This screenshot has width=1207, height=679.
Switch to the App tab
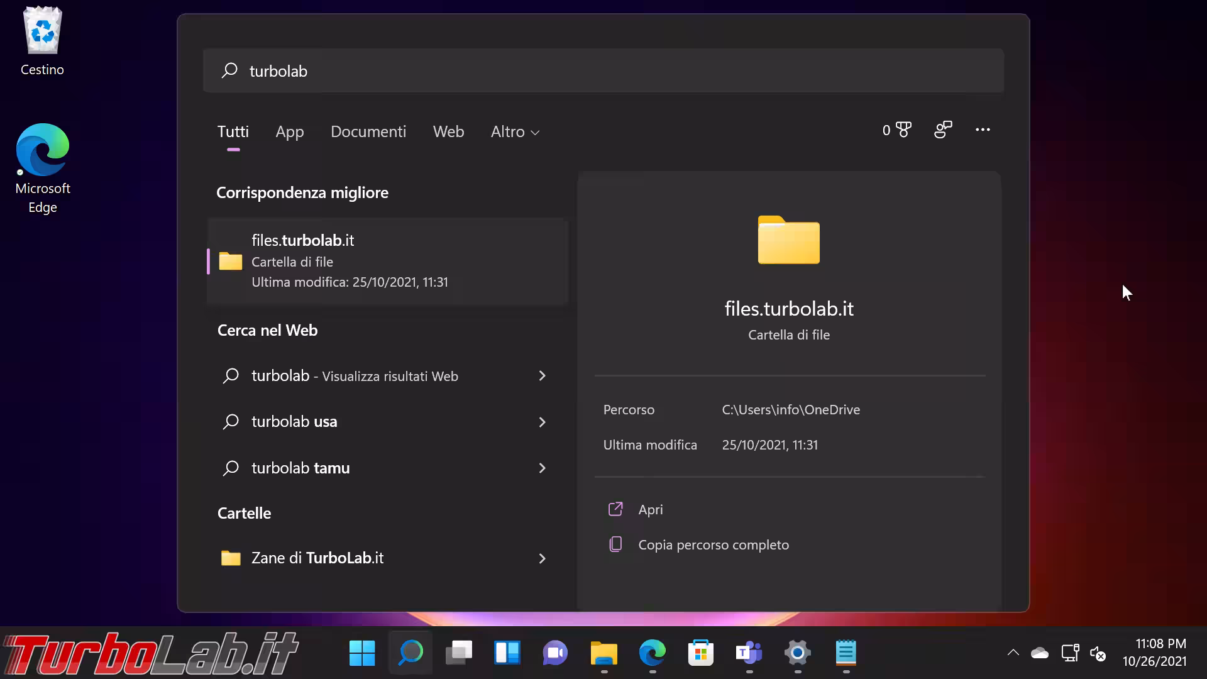[289, 132]
